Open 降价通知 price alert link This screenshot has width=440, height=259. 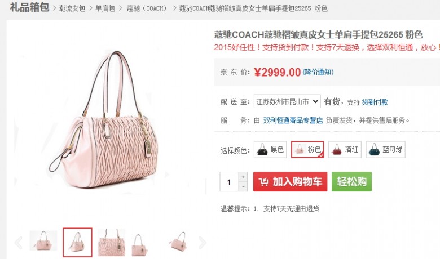(x=318, y=72)
